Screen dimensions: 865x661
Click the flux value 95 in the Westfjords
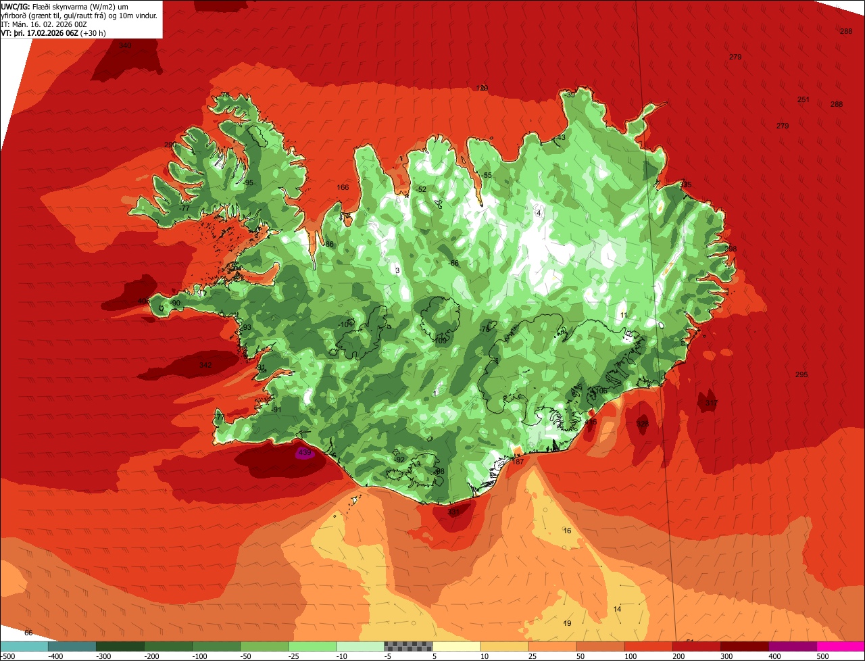click(x=249, y=182)
